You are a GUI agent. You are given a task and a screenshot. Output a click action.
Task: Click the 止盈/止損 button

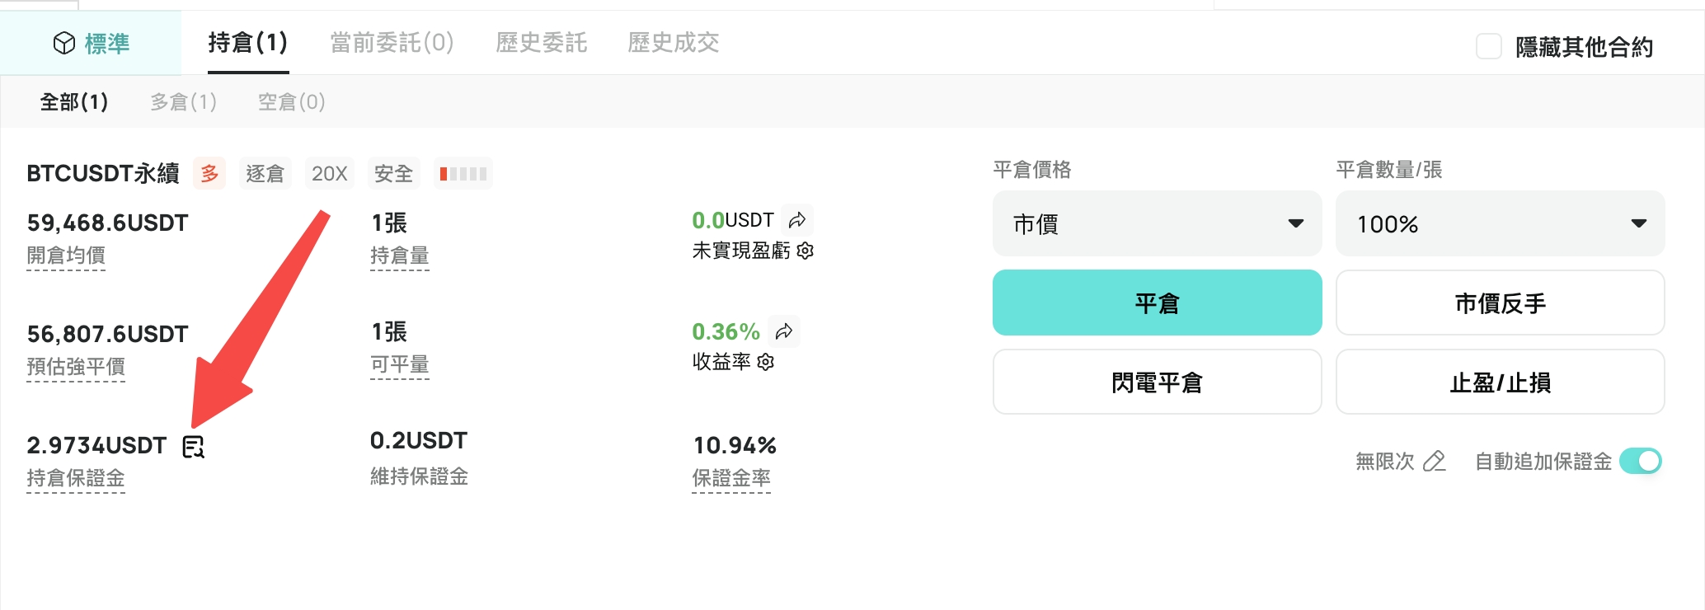pyautogui.click(x=1500, y=382)
